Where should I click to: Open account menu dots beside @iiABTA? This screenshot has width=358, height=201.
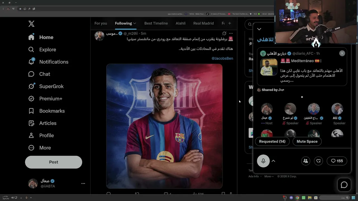click(x=83, y=183)
